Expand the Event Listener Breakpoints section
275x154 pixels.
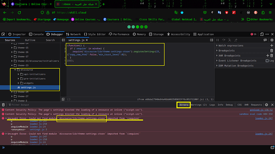(x=217, y=60)
